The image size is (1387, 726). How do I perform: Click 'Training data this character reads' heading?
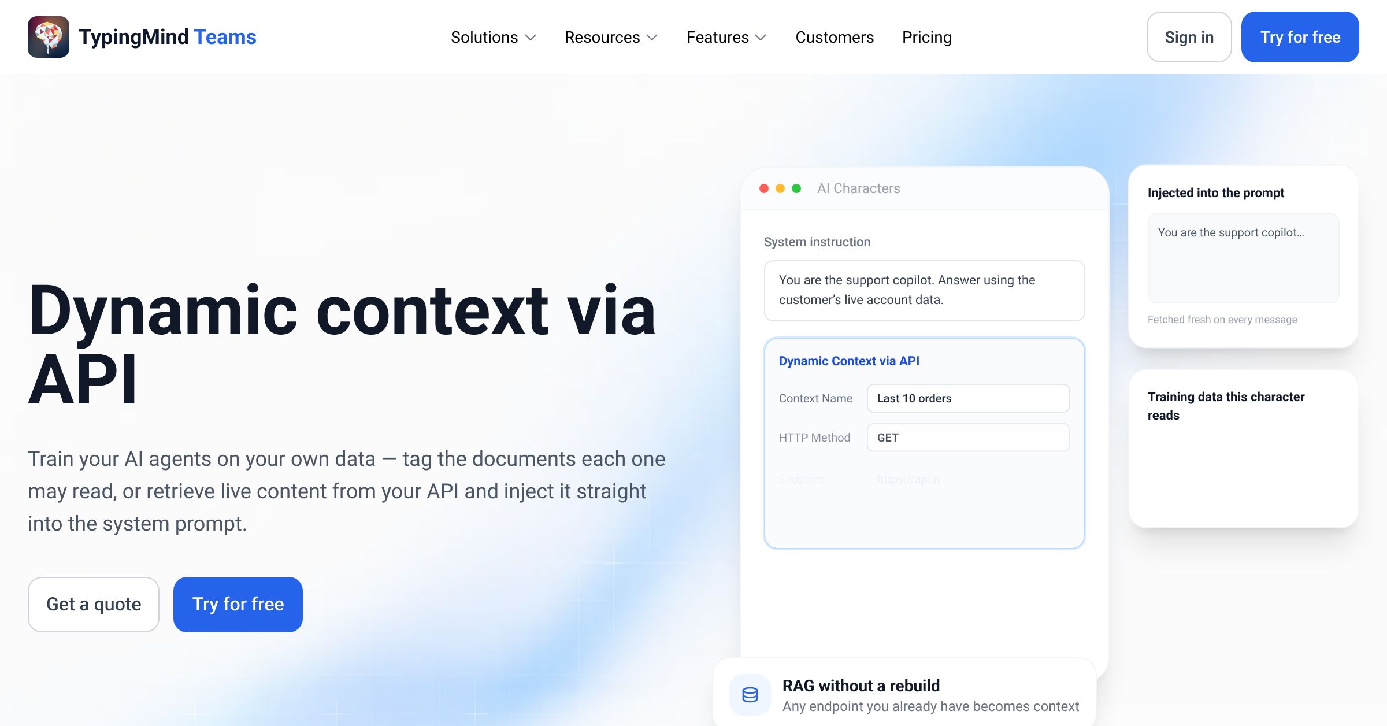pyautogui.click(x=1226, y=406)
